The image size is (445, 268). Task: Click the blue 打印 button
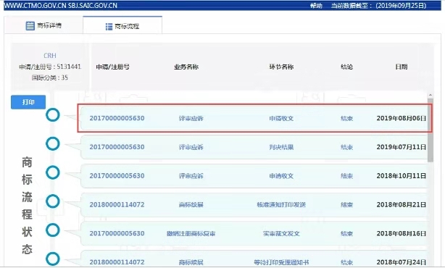(28, 102)
